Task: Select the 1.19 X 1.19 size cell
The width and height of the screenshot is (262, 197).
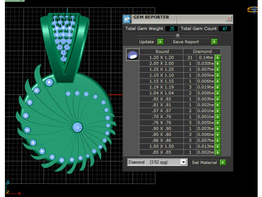Action: [x=162, y=87]
